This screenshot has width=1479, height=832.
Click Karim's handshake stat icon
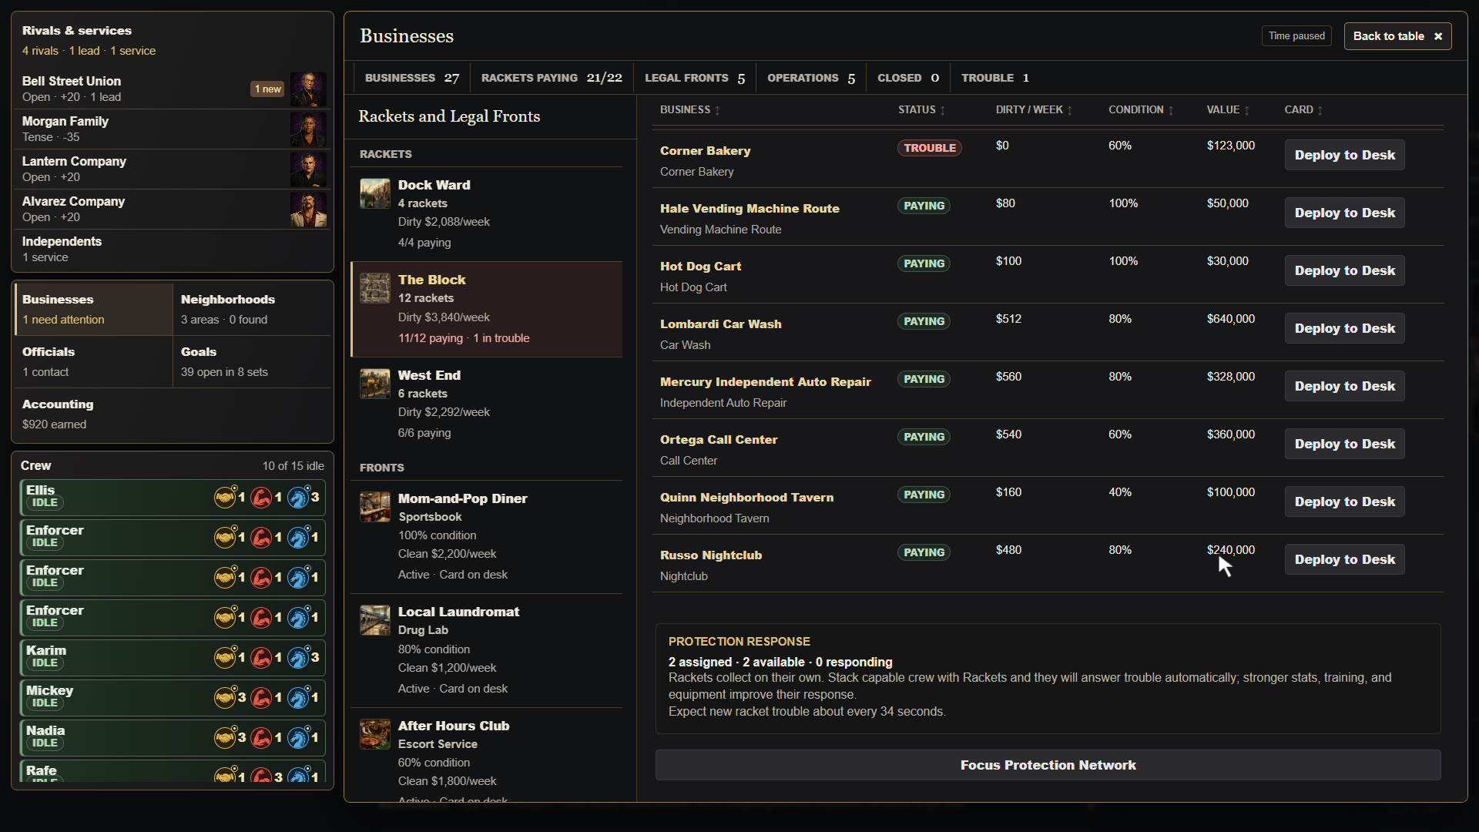point(225,657)
